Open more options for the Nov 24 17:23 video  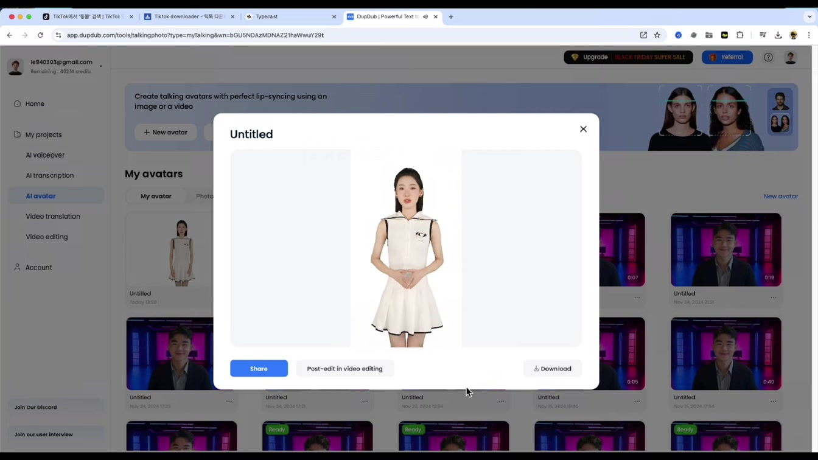229,401
